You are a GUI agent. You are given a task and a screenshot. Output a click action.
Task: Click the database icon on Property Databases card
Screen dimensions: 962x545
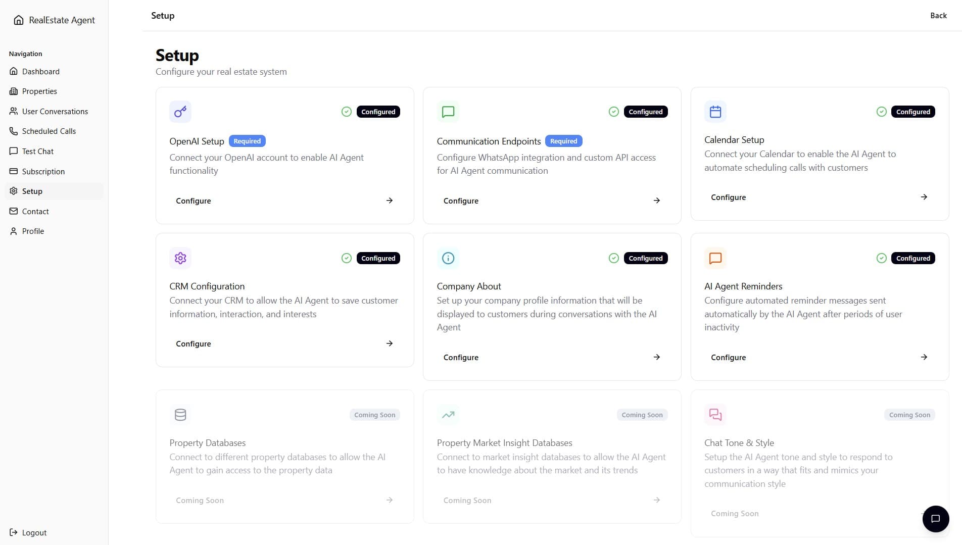180,415
